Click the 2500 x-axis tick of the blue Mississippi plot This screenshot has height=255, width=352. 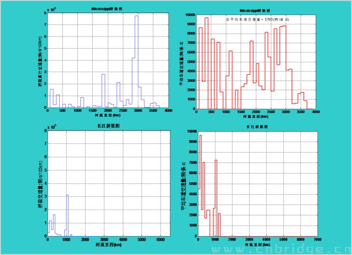(x=123, y=111)
